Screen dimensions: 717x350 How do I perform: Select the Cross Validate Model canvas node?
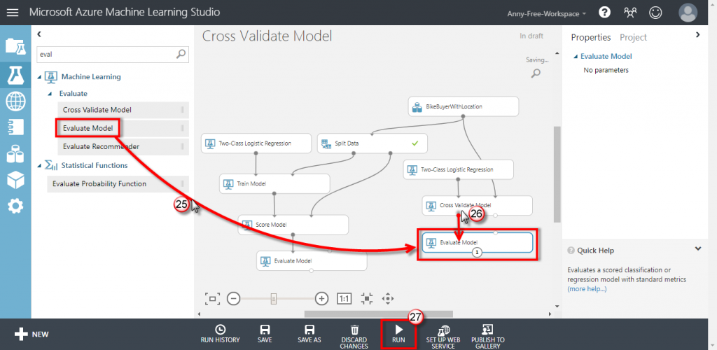[478, 206]
